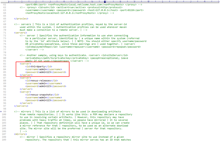Click 'mirrors | This is a list' comment line
The height and width of the screenshot is (142, 220).
point(68,111)
